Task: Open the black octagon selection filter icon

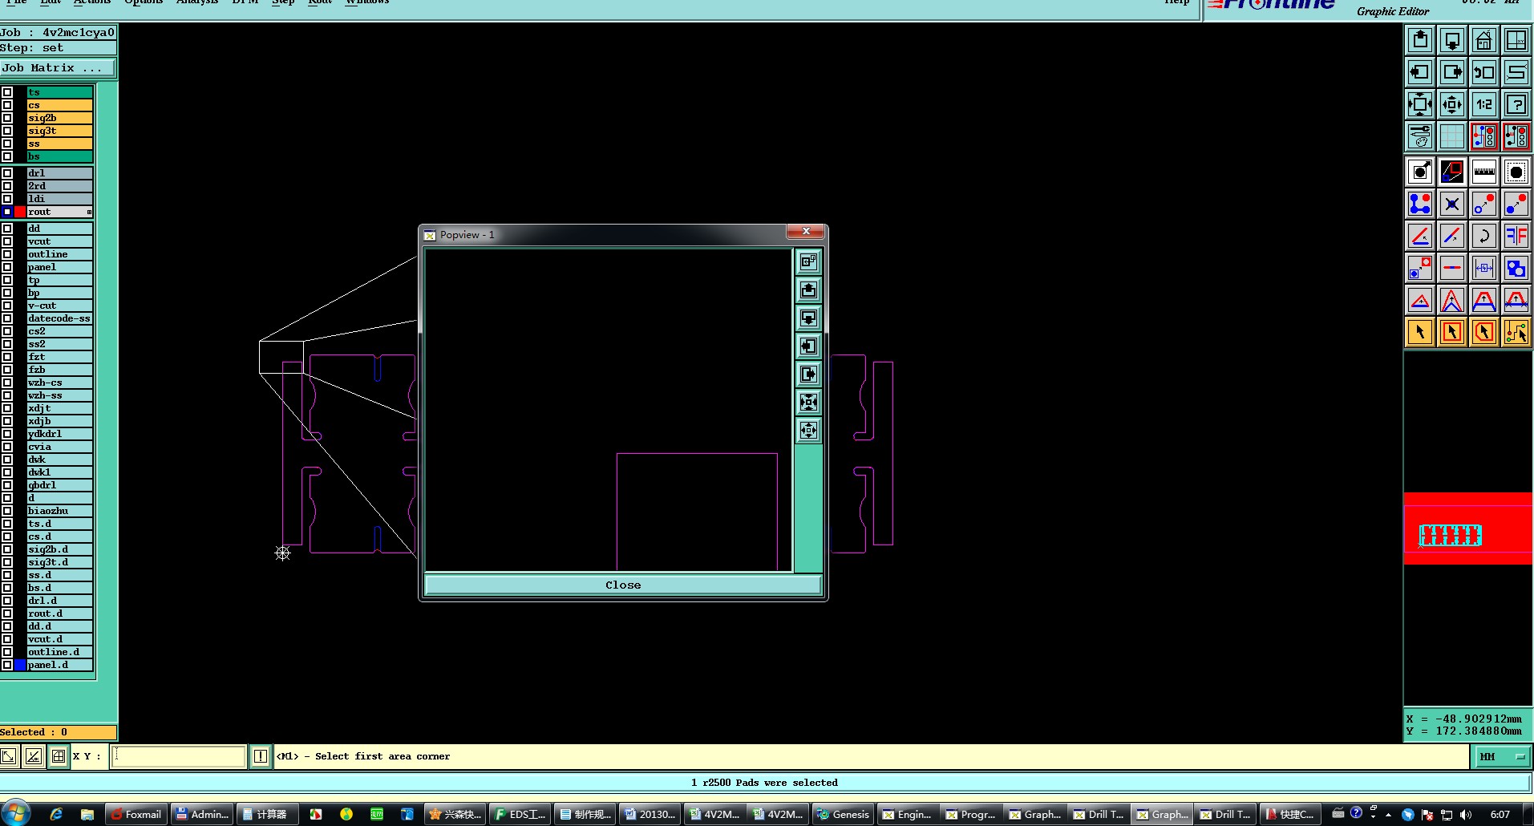Action: 1516,172
